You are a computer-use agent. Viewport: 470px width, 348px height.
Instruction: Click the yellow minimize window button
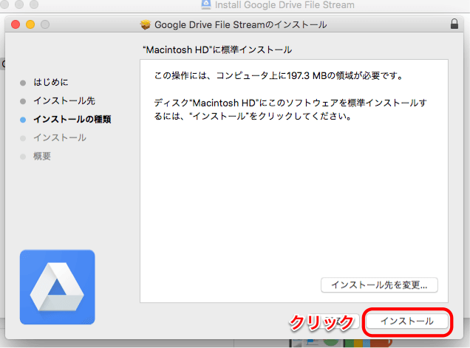(30, 24)
